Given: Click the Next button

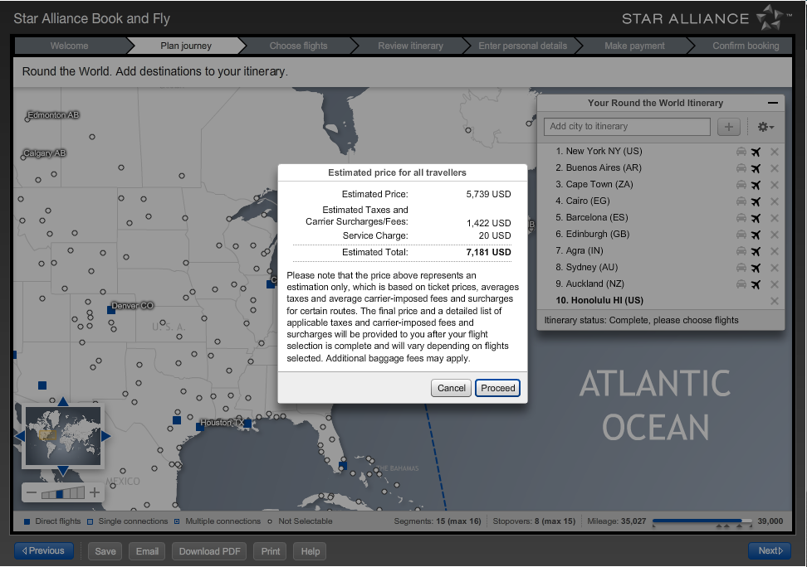Looking at the screenshot, I should tap(770, 550).
